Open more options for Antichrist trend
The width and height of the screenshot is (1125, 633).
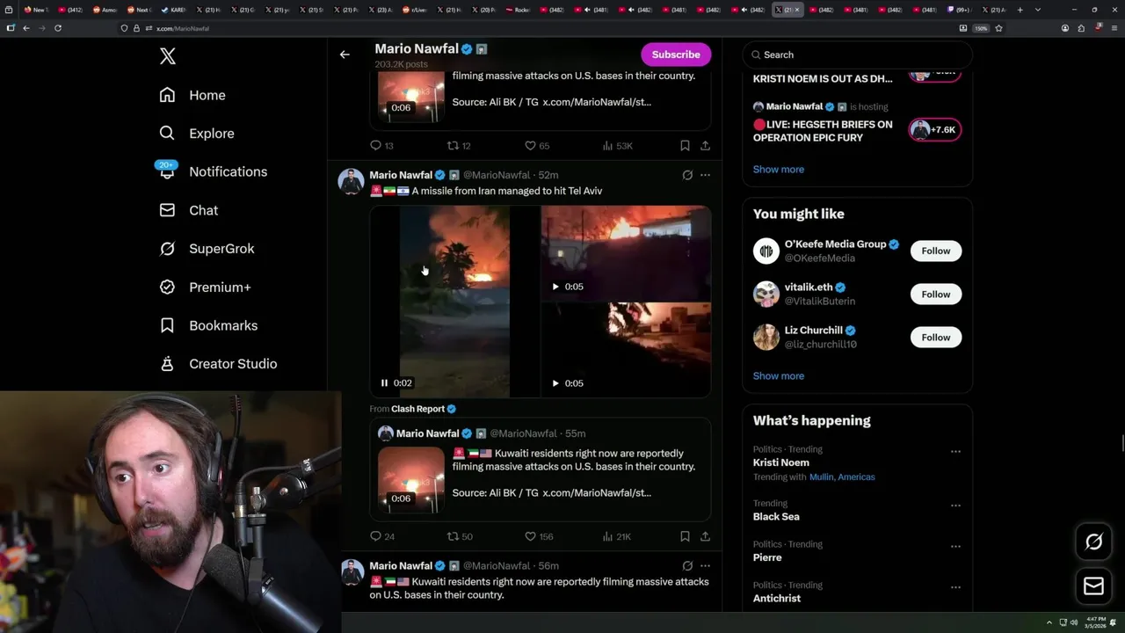pyautogui.click(x=955, y=586)
